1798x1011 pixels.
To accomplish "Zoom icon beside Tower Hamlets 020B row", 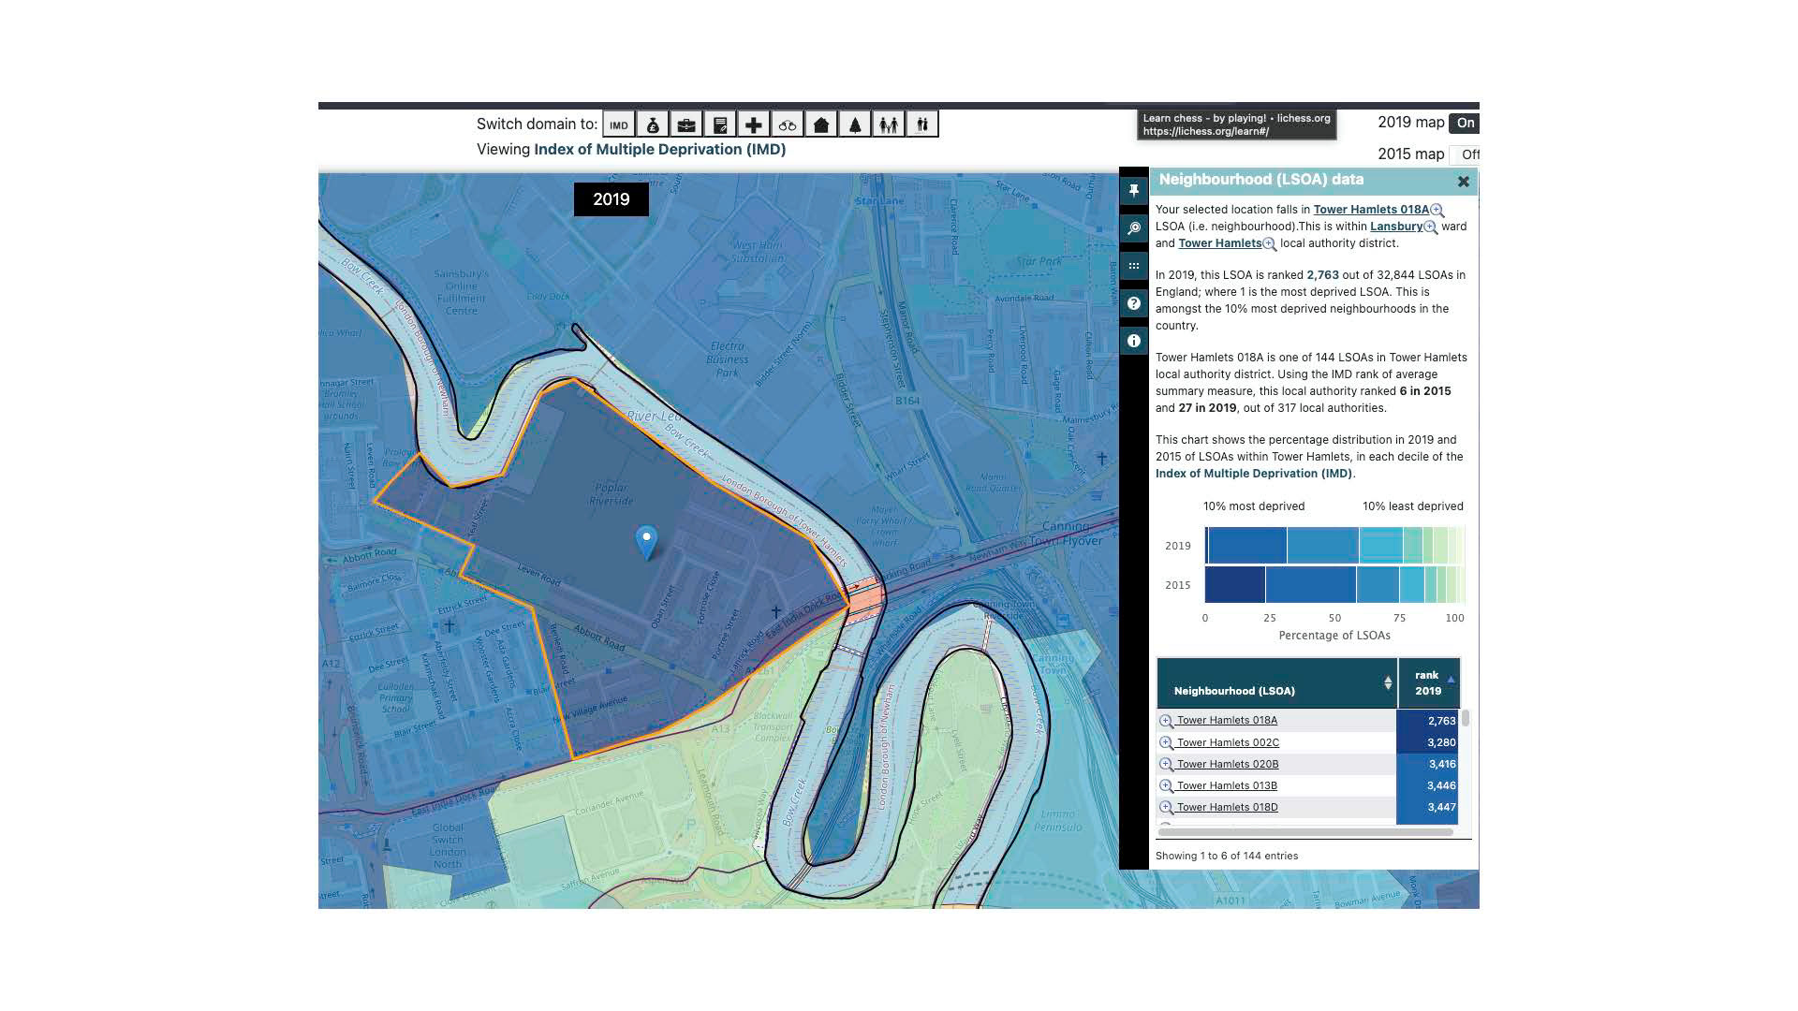I will point(1166,765).
